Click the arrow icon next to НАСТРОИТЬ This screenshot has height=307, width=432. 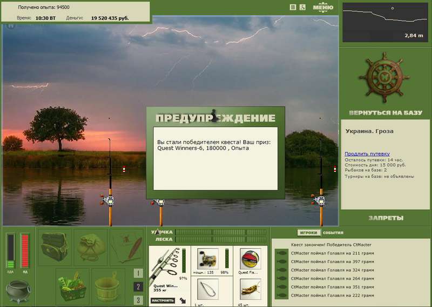click(183, 300)
